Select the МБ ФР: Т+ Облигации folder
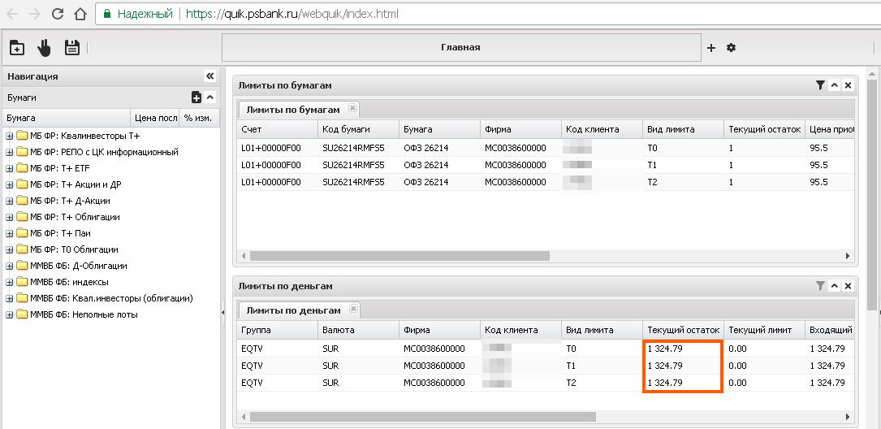This screenshot has width=881, height=429. pyautogui.click(x=75, y=217)
